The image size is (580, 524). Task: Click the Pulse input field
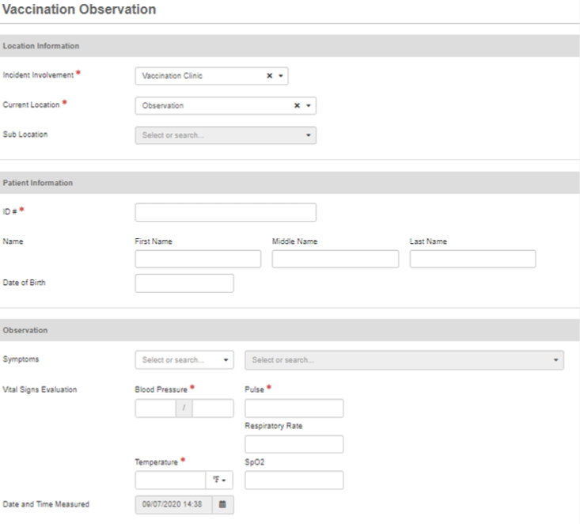294,408
